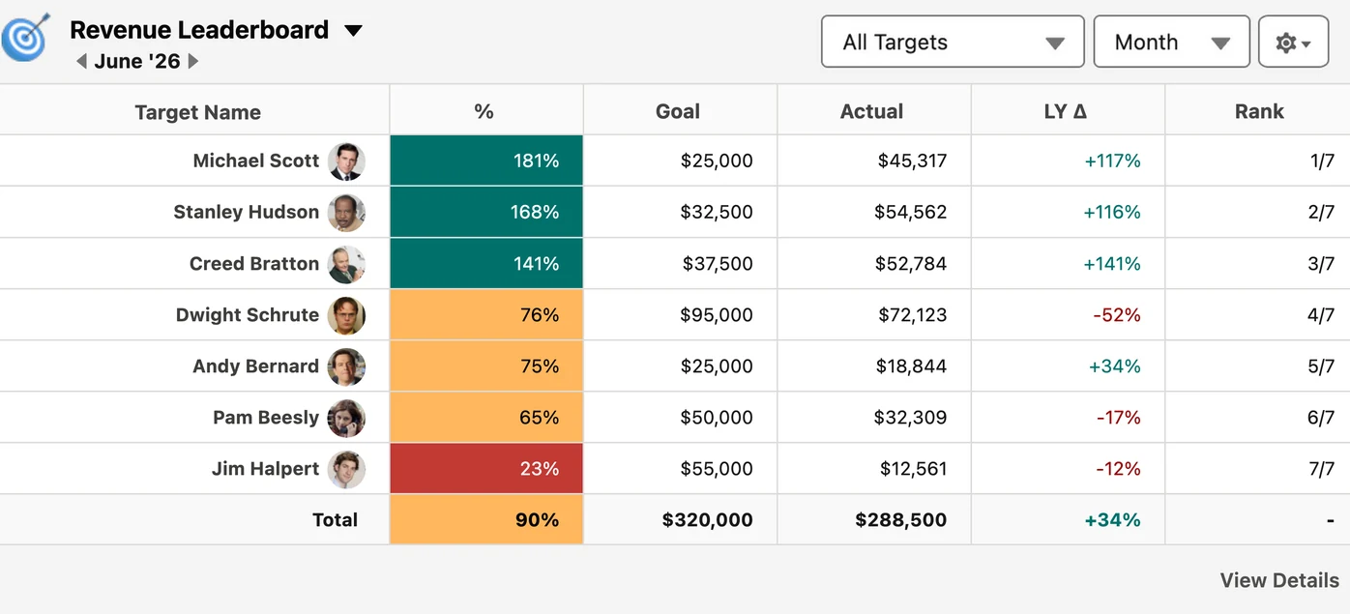Click Stanley Hudson's avatar photo
The height and width of the screenshot is (614, 1350).
tap(346, 213)
